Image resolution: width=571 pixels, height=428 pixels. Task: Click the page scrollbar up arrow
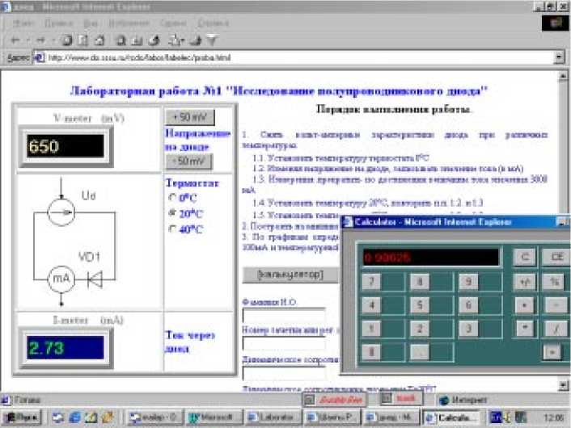pos(563,76)
